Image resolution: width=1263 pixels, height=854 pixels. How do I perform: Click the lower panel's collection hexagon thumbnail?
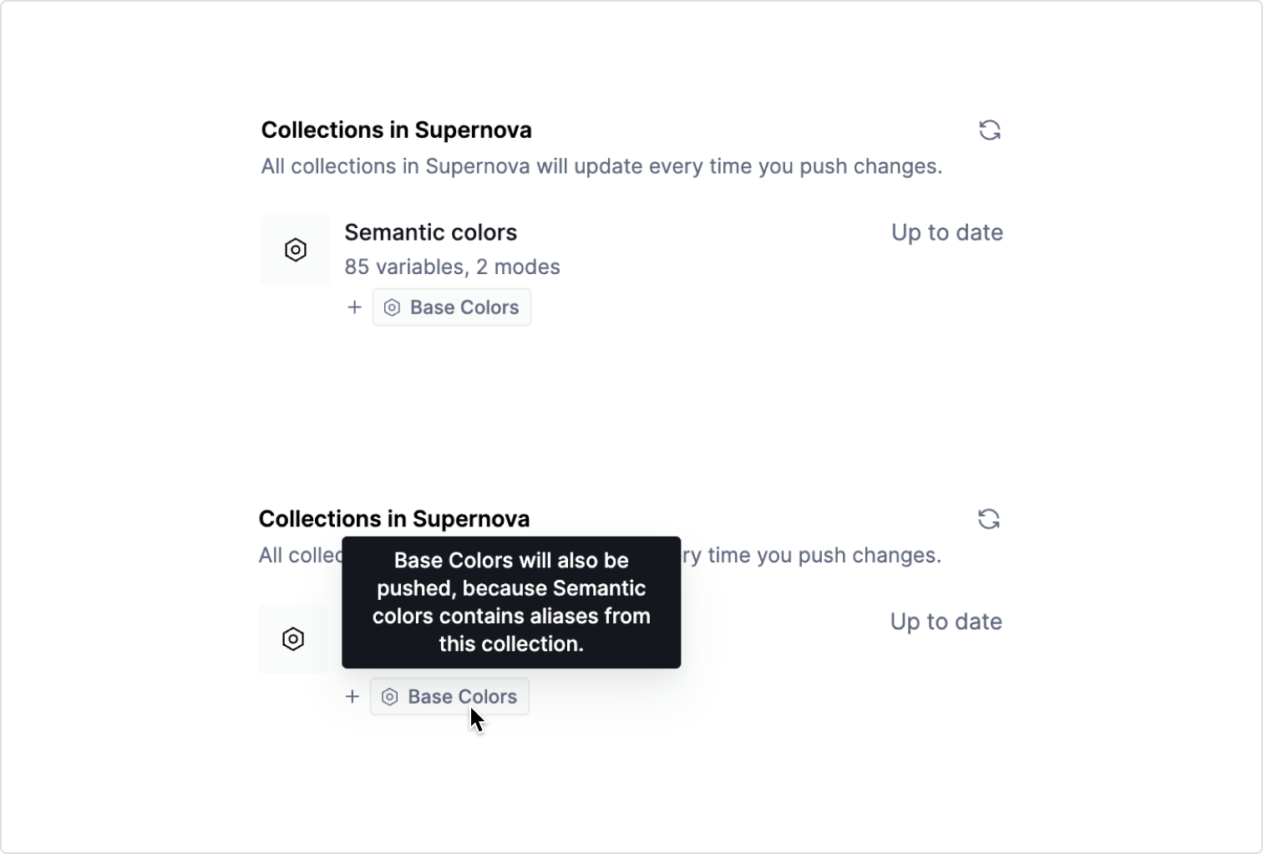click(x=293, y=639)
